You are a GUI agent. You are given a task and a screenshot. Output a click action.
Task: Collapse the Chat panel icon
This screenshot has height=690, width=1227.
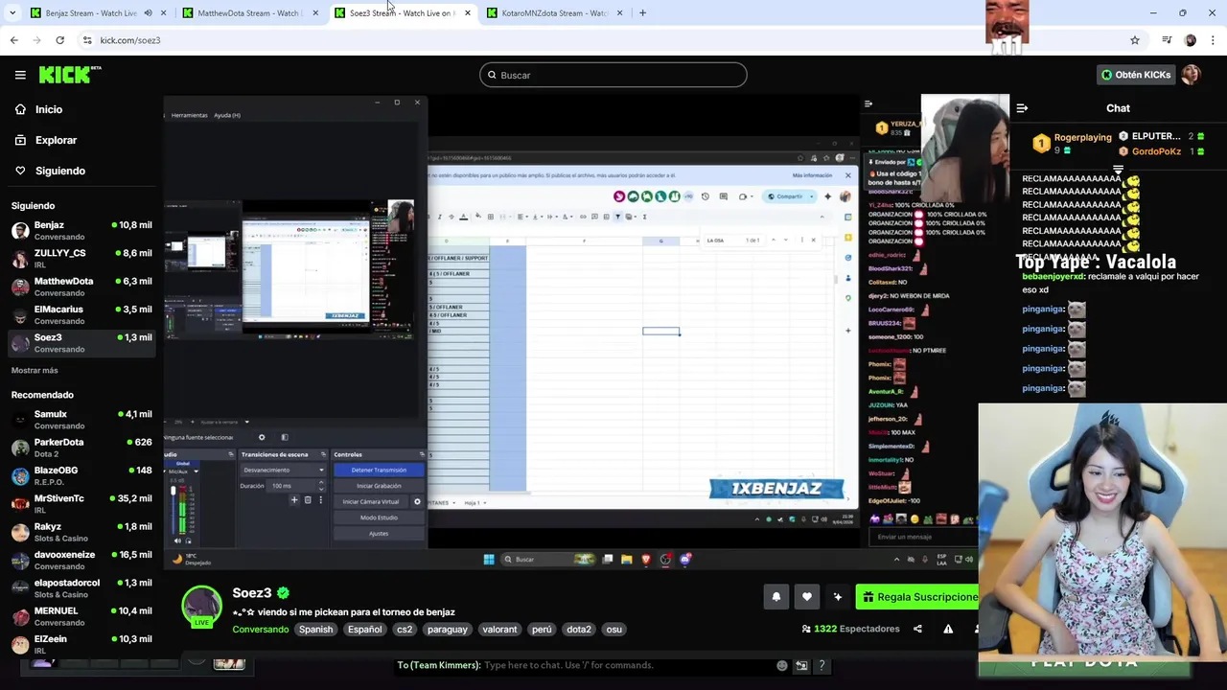1022,108
